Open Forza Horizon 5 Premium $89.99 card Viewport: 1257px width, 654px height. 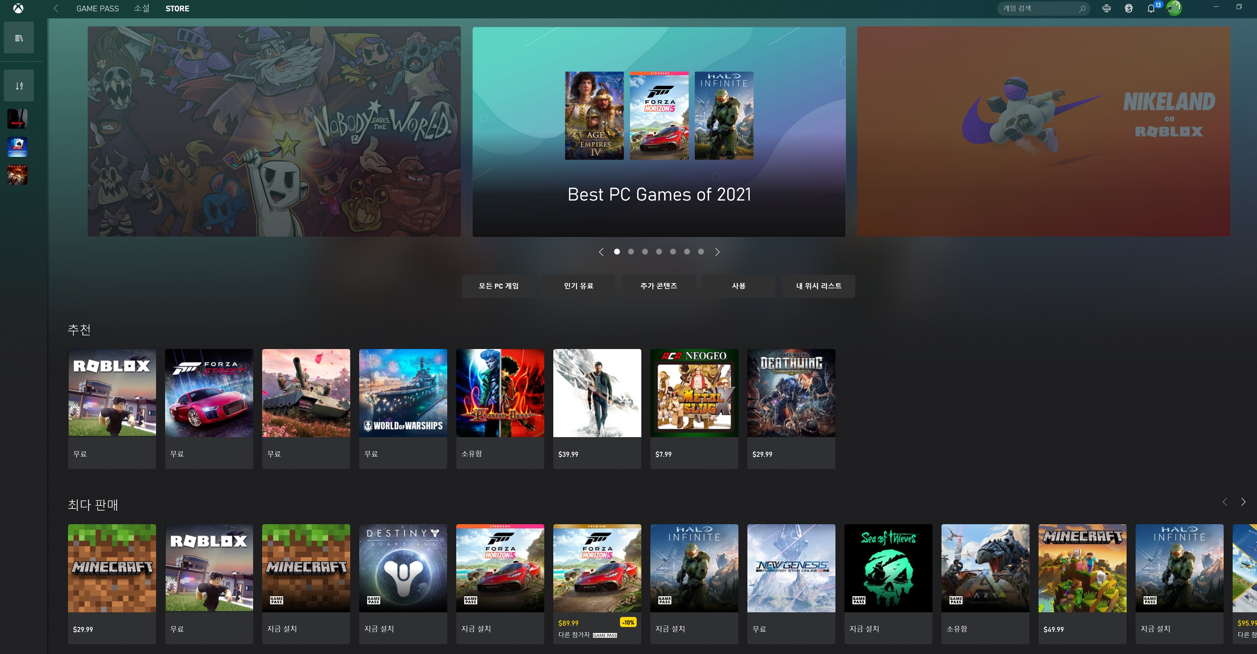[597, 584]
